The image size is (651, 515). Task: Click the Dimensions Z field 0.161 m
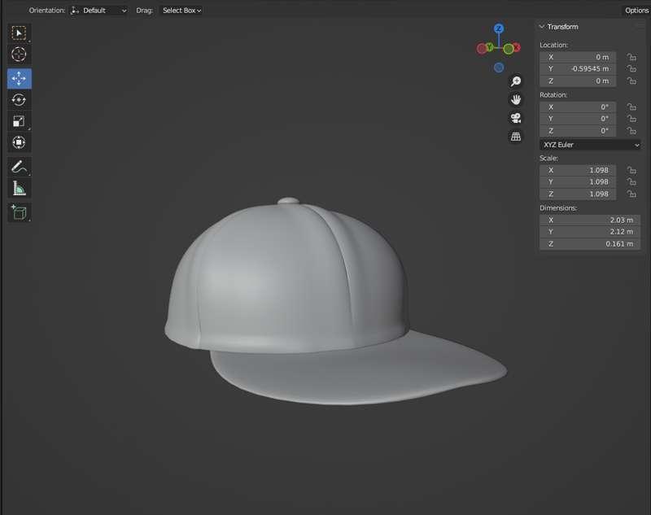tap(590, 243)
